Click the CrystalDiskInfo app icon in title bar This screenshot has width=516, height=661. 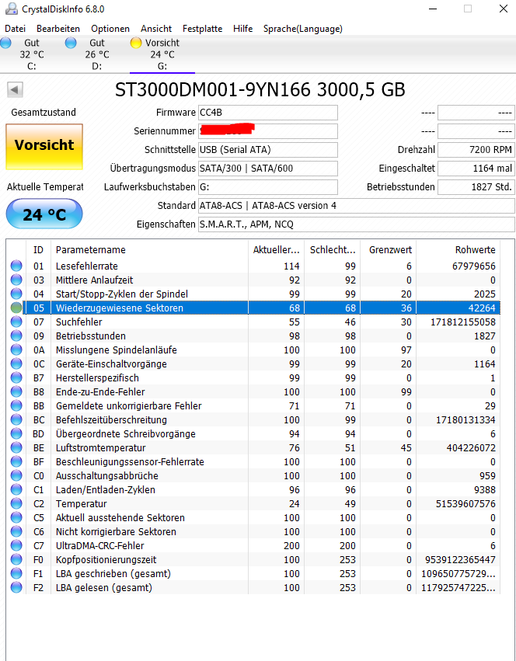tap(11, 9)
